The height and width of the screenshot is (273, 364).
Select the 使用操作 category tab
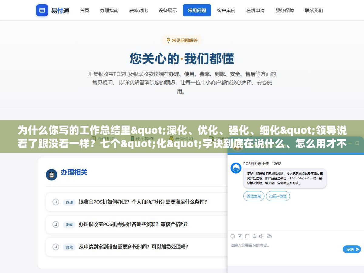click(142, 139)
